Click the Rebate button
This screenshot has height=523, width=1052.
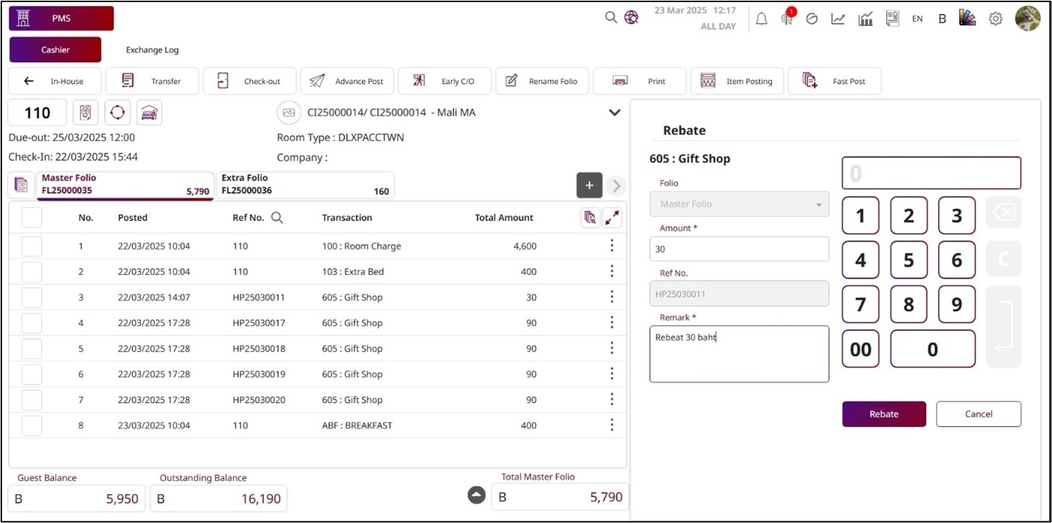point(883,414)
